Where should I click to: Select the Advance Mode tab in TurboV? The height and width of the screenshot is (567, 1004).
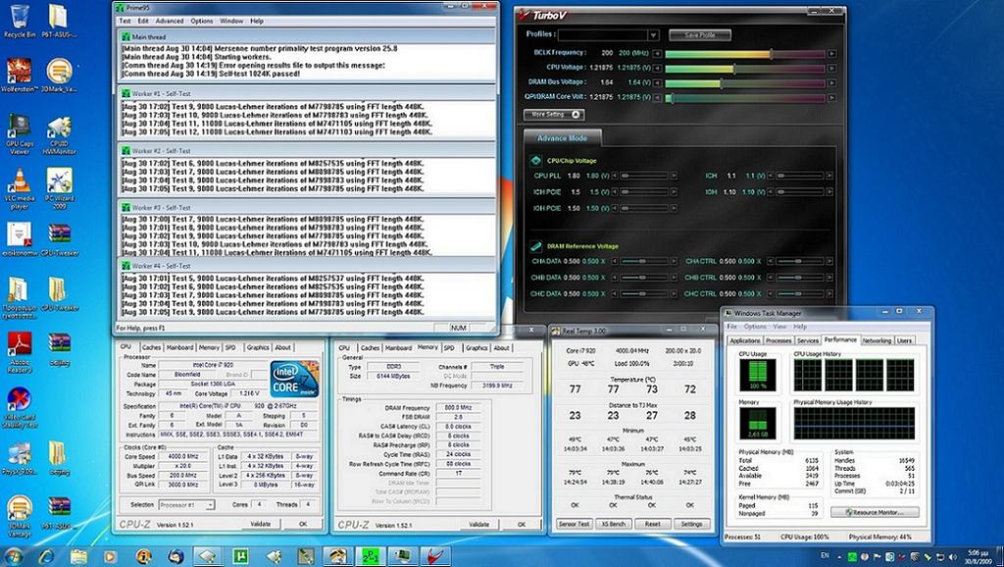pos(562,137)
